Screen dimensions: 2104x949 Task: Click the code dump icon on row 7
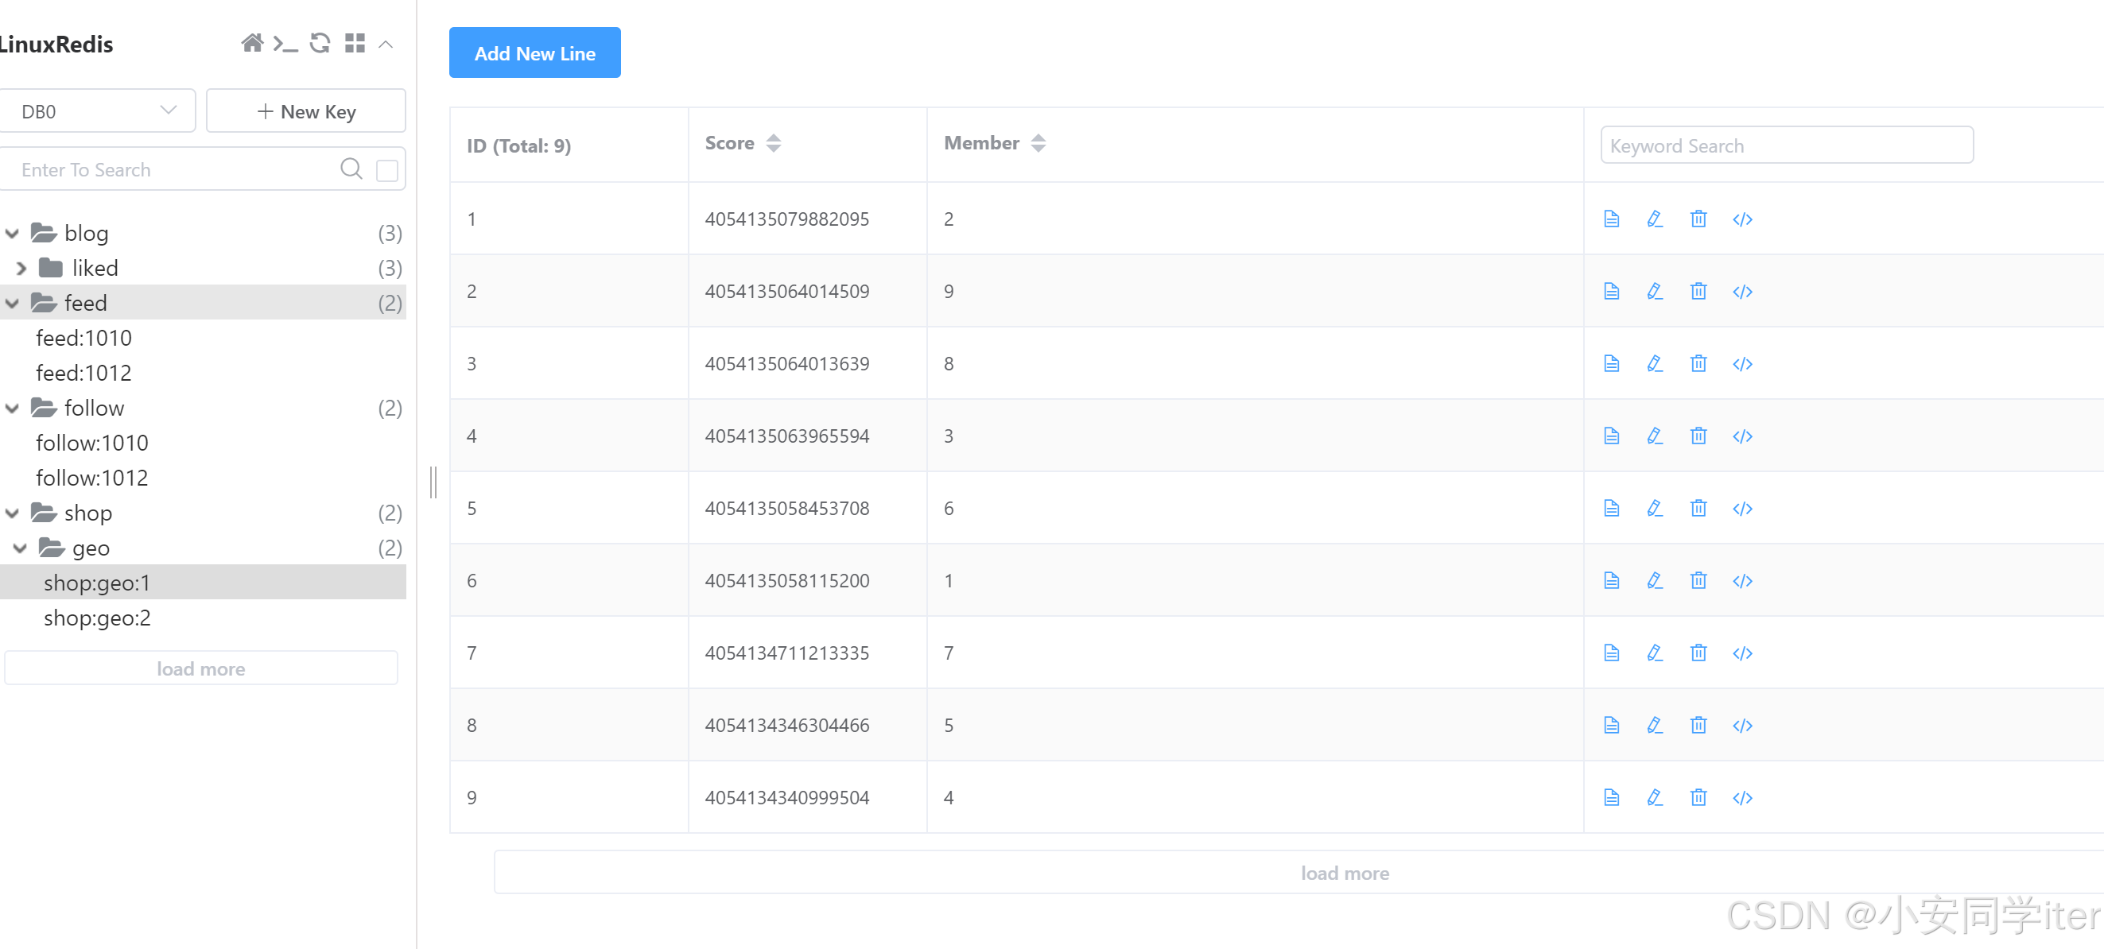pyautogui.click(x=1742, y=653)
